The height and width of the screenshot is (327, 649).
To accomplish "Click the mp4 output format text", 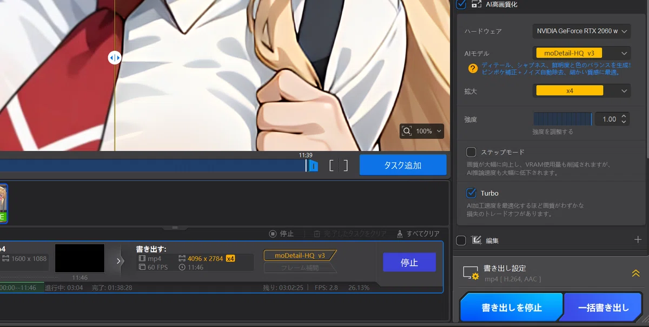I will coord(155,259).
